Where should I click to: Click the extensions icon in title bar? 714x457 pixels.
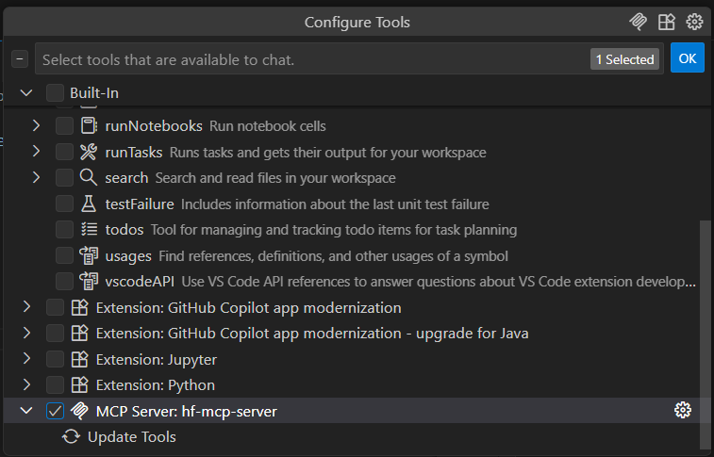point(667,22)
